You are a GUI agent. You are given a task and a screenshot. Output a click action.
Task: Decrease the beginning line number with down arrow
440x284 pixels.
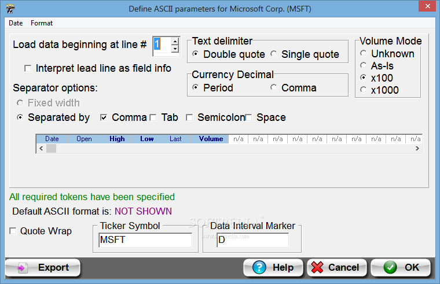pos(175,49)
